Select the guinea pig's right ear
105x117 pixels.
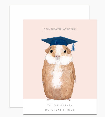click(69, 51)
